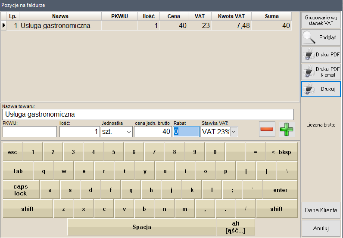The height and width of the screenshot is (238, 343).
Task: Click the period key
Action: click(x=225, y=209)
